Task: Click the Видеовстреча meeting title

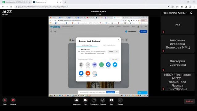Action: point(98,12)
